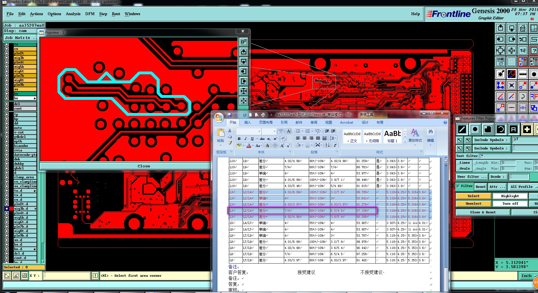Click the Word help question mark icon

445,122
